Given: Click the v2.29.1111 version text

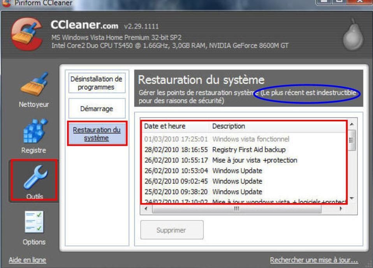Looking at the screenshot, I should coord(141,26).
